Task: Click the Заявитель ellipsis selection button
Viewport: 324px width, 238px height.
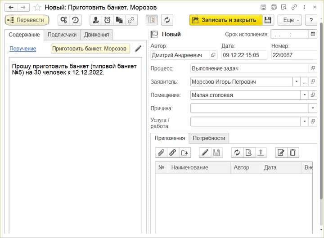Action: coord(305,81)
